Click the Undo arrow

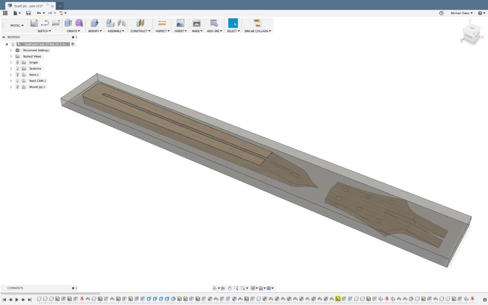[39, 13]
